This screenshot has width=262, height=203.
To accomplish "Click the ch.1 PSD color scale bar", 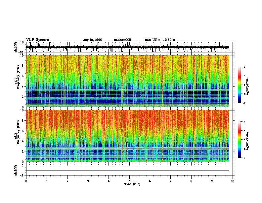I will click(239, 85).
